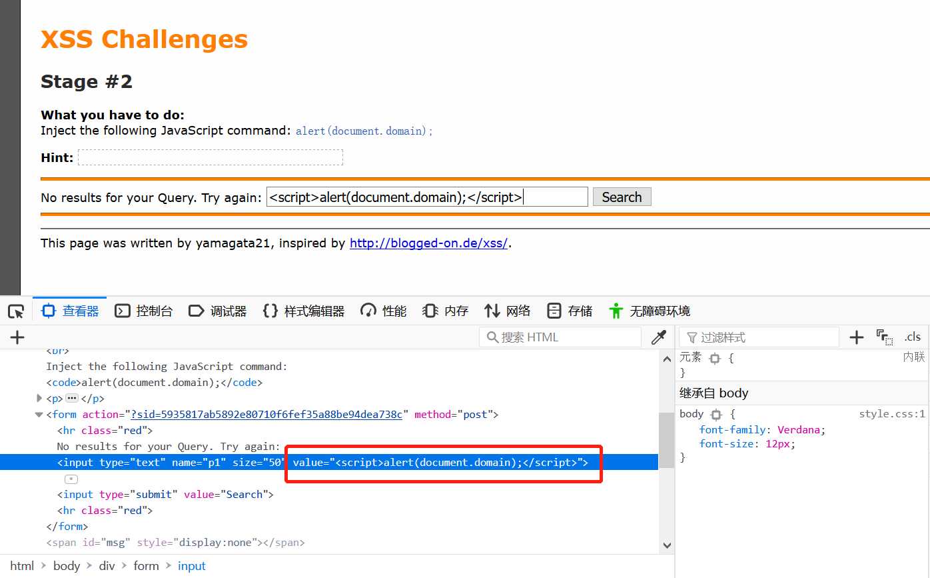930x578 pixels.
Task: Switch to the 网络 network tab
Action: click(507, 311)
